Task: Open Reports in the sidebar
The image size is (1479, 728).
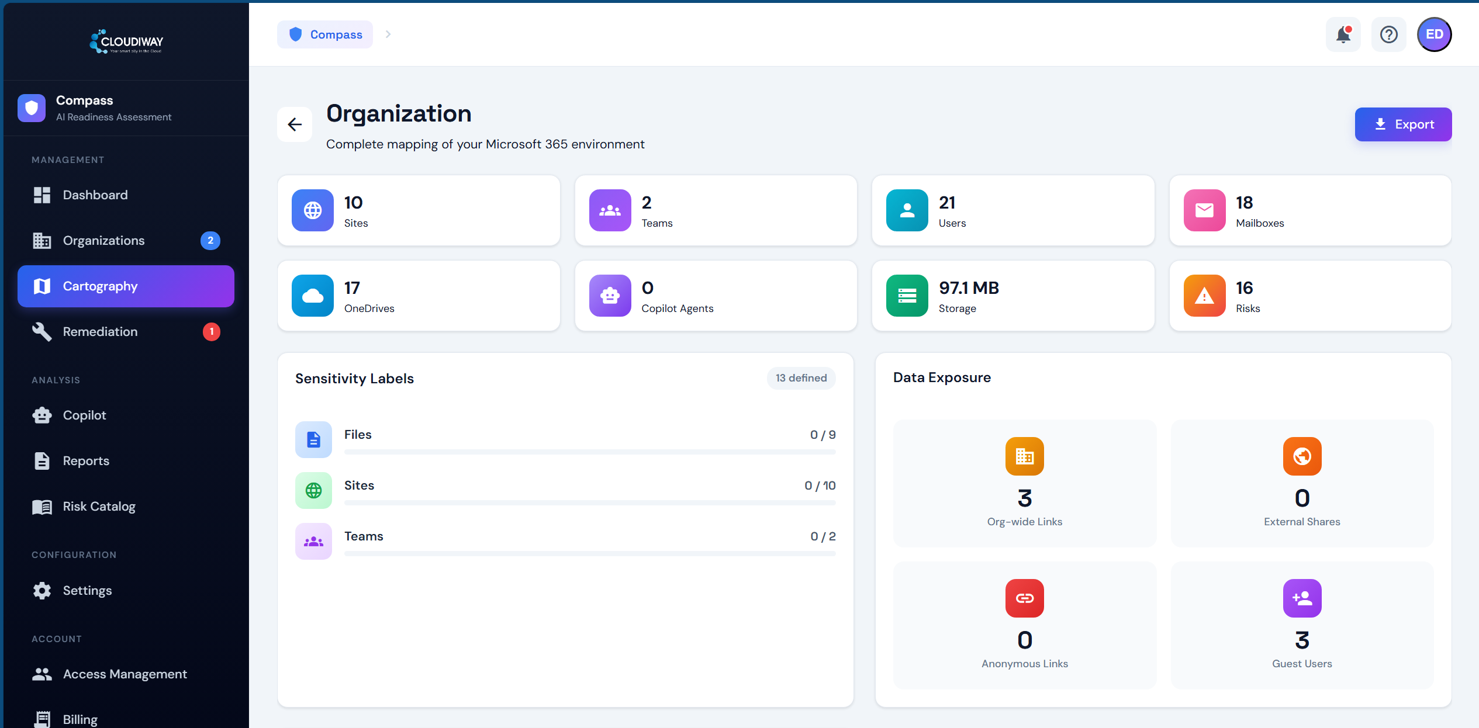Action: [126, 461]
